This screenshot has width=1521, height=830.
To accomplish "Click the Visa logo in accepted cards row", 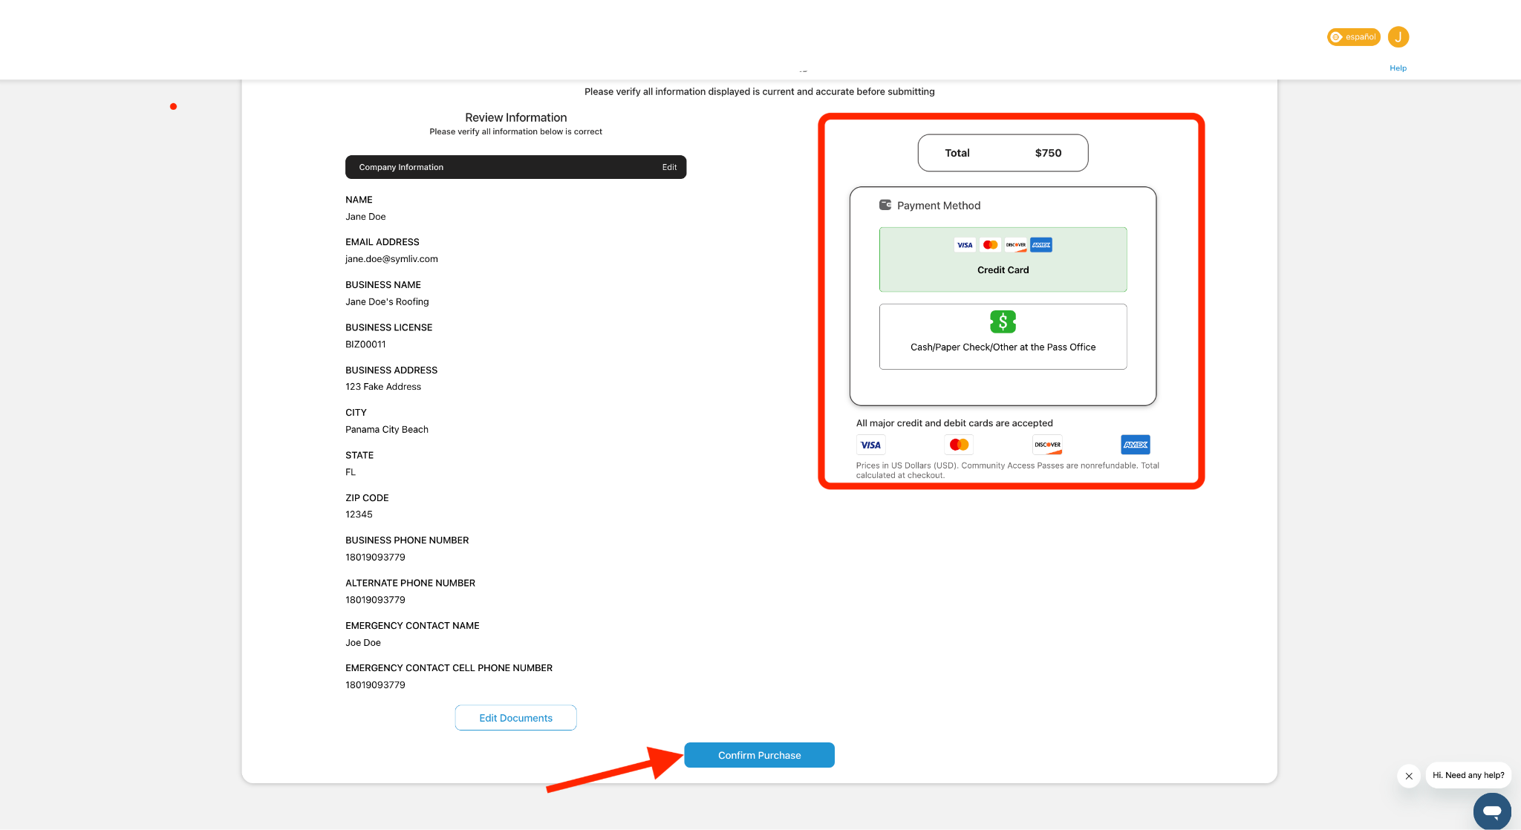I will pyautogui.click(x=870, y=445).
